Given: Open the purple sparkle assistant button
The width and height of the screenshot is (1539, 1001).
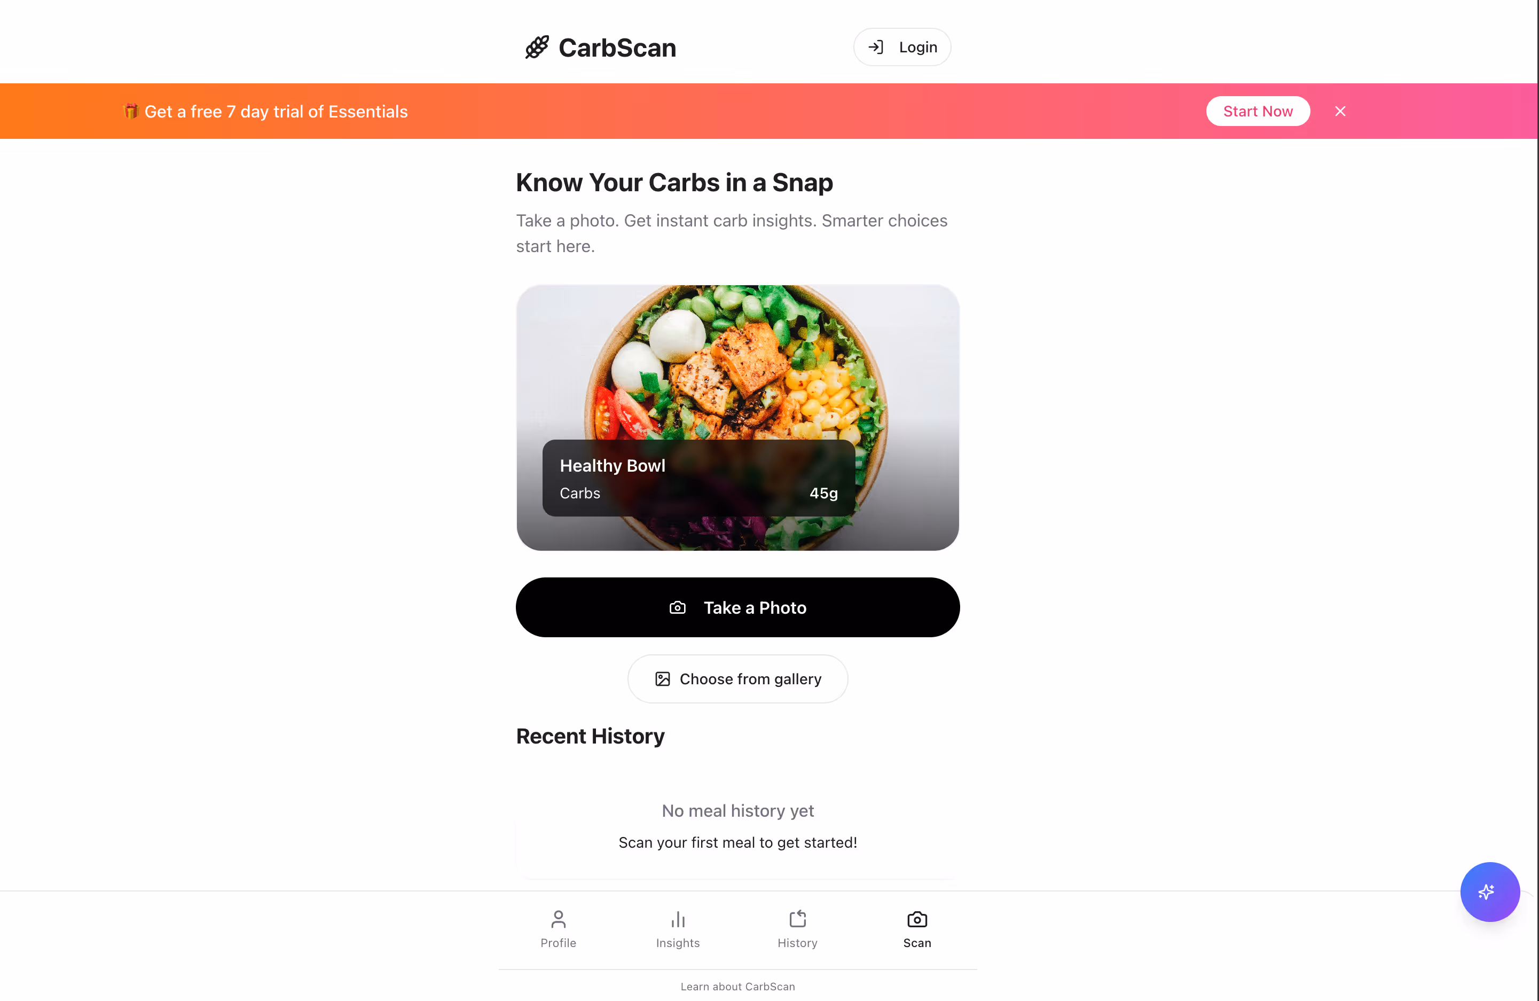Looking at the screenshot, I should pos(1490,891).
